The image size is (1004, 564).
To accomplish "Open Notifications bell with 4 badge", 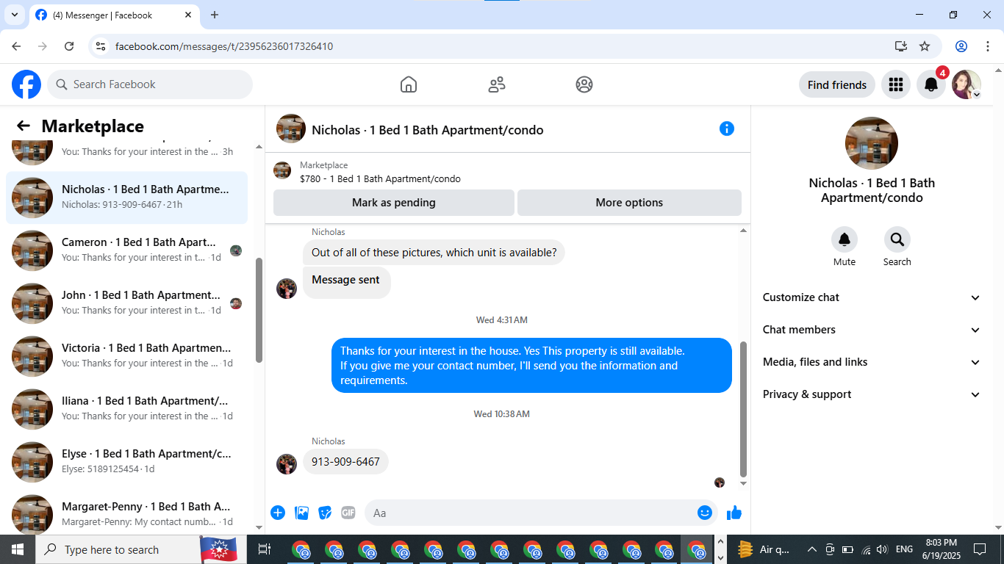I will click(x=931, y=84).
